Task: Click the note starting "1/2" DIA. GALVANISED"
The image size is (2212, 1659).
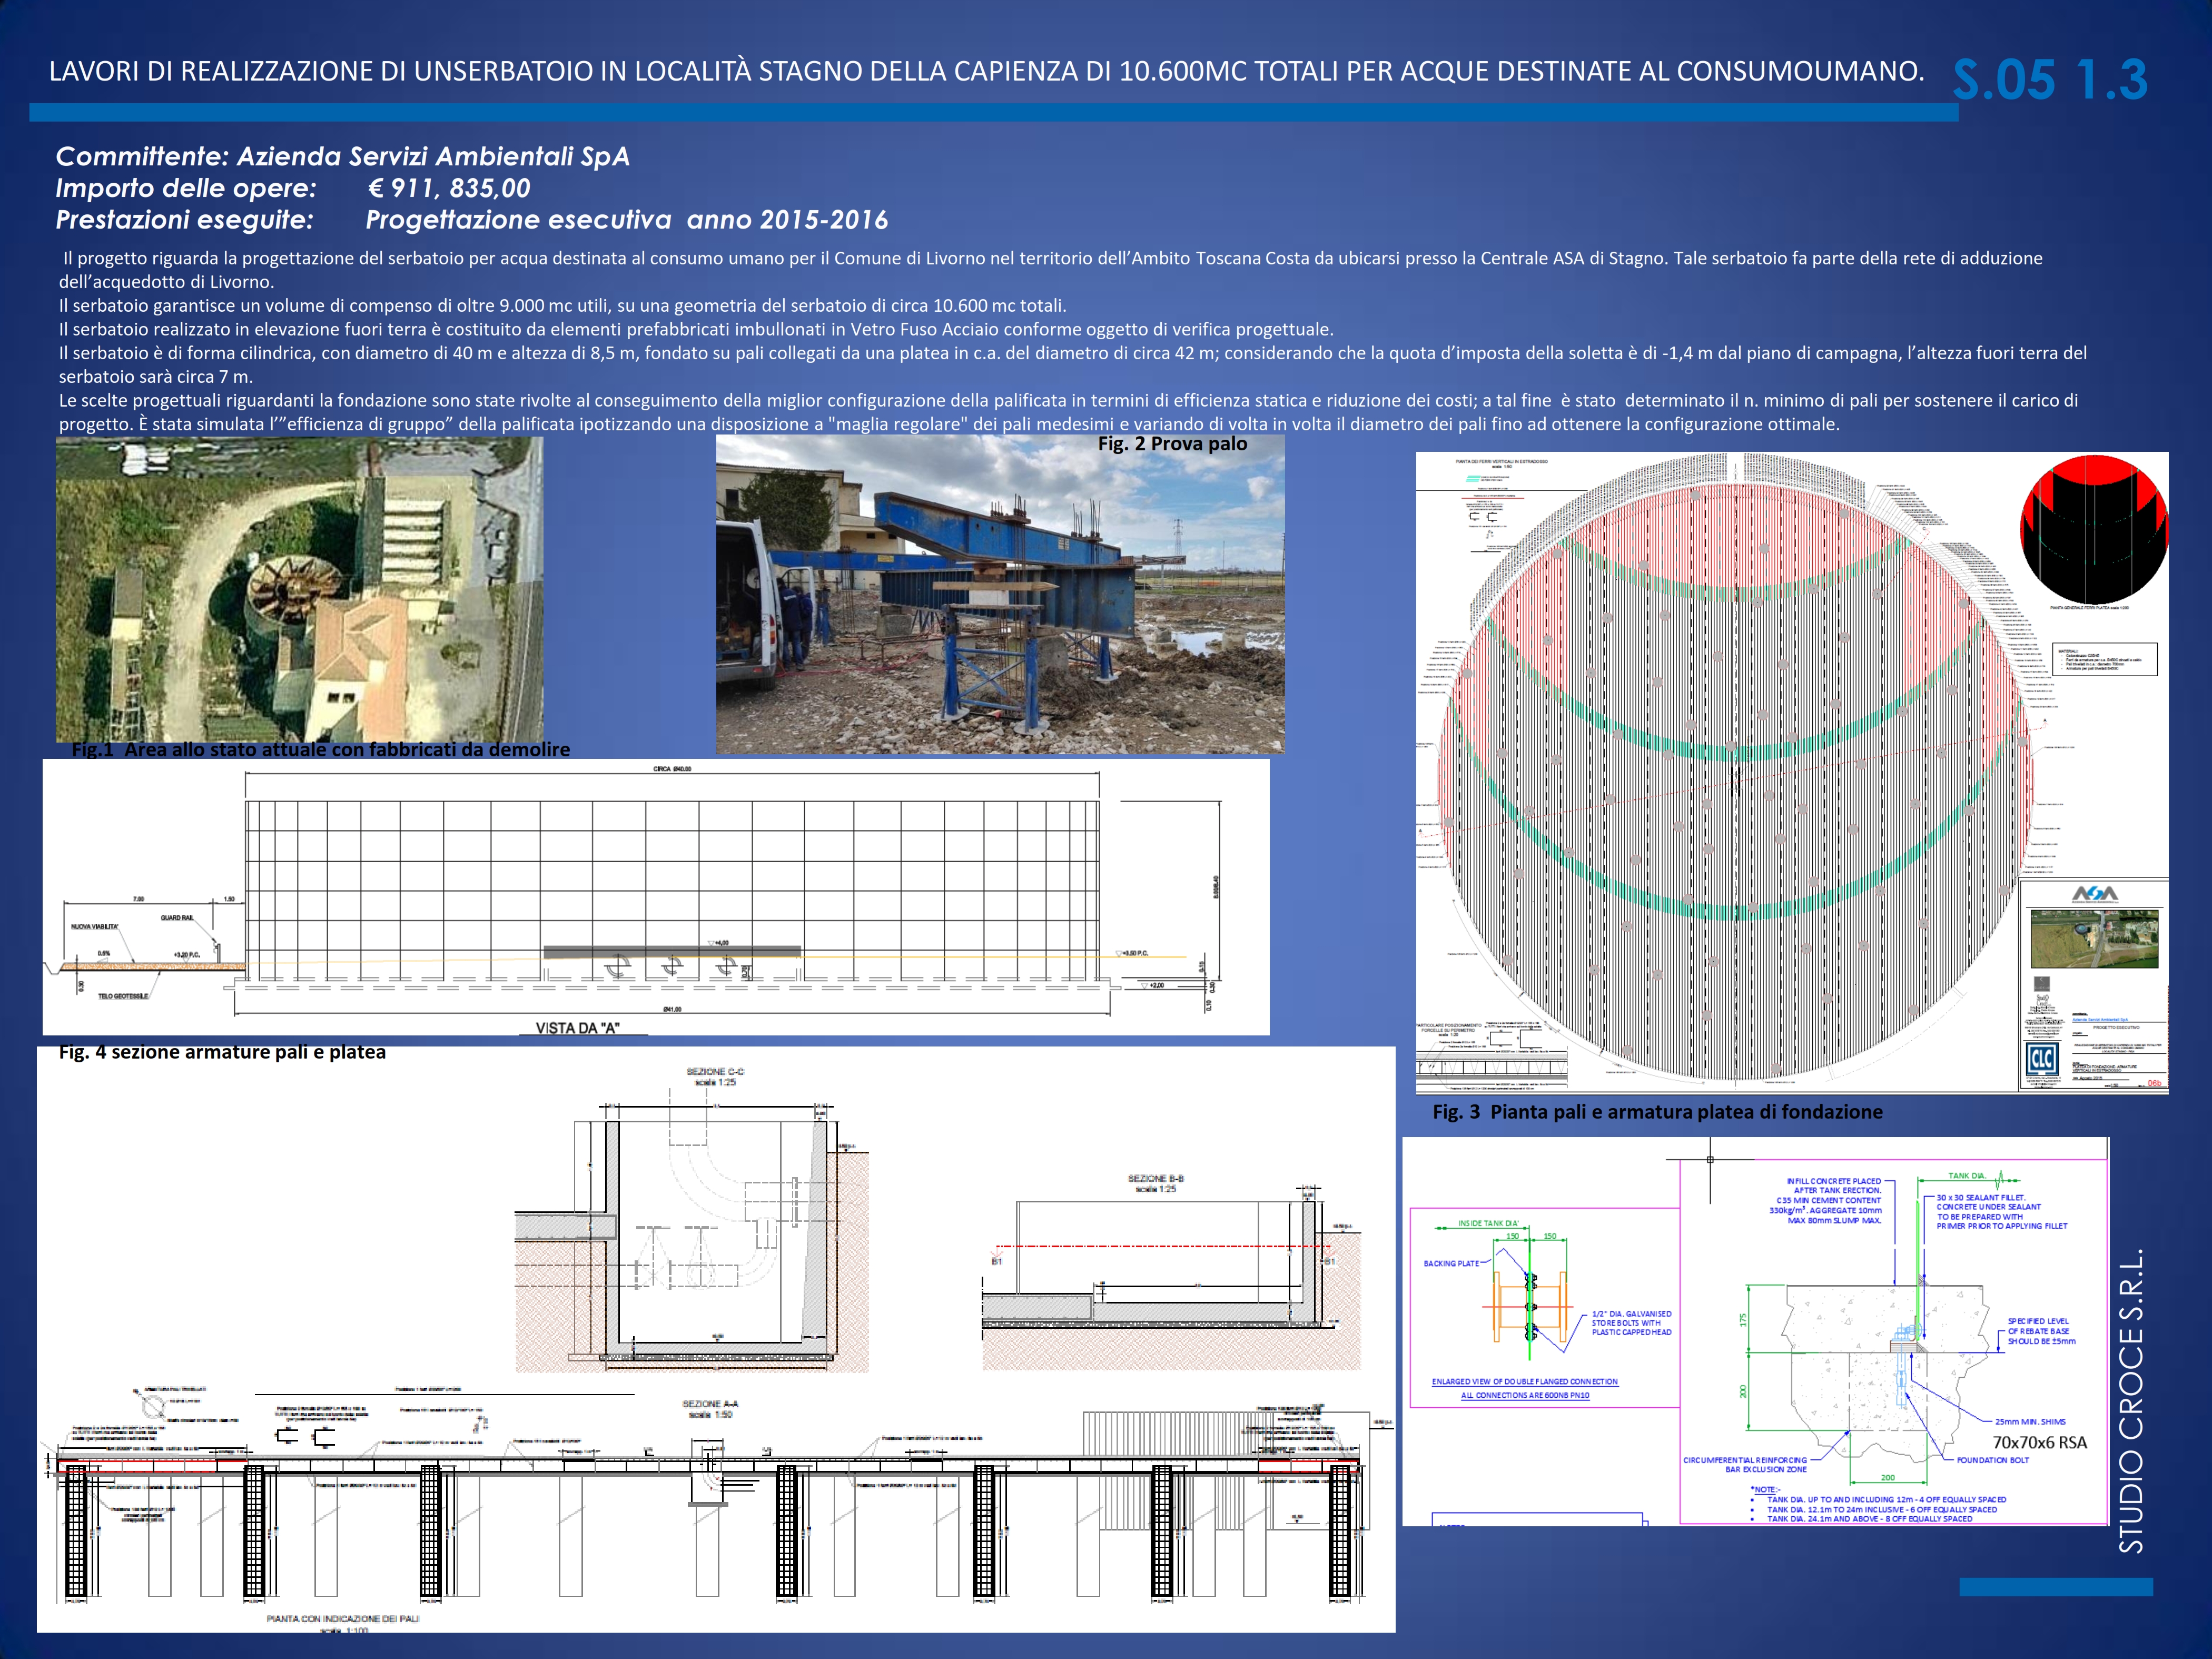Action: (x=1631, y=1323)
